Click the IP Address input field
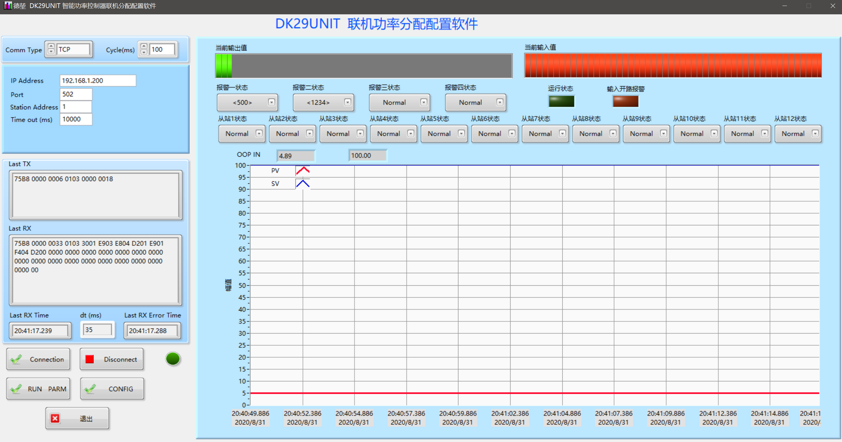Image resolution: width=842 pixels, height=442 pixels. 97,81
